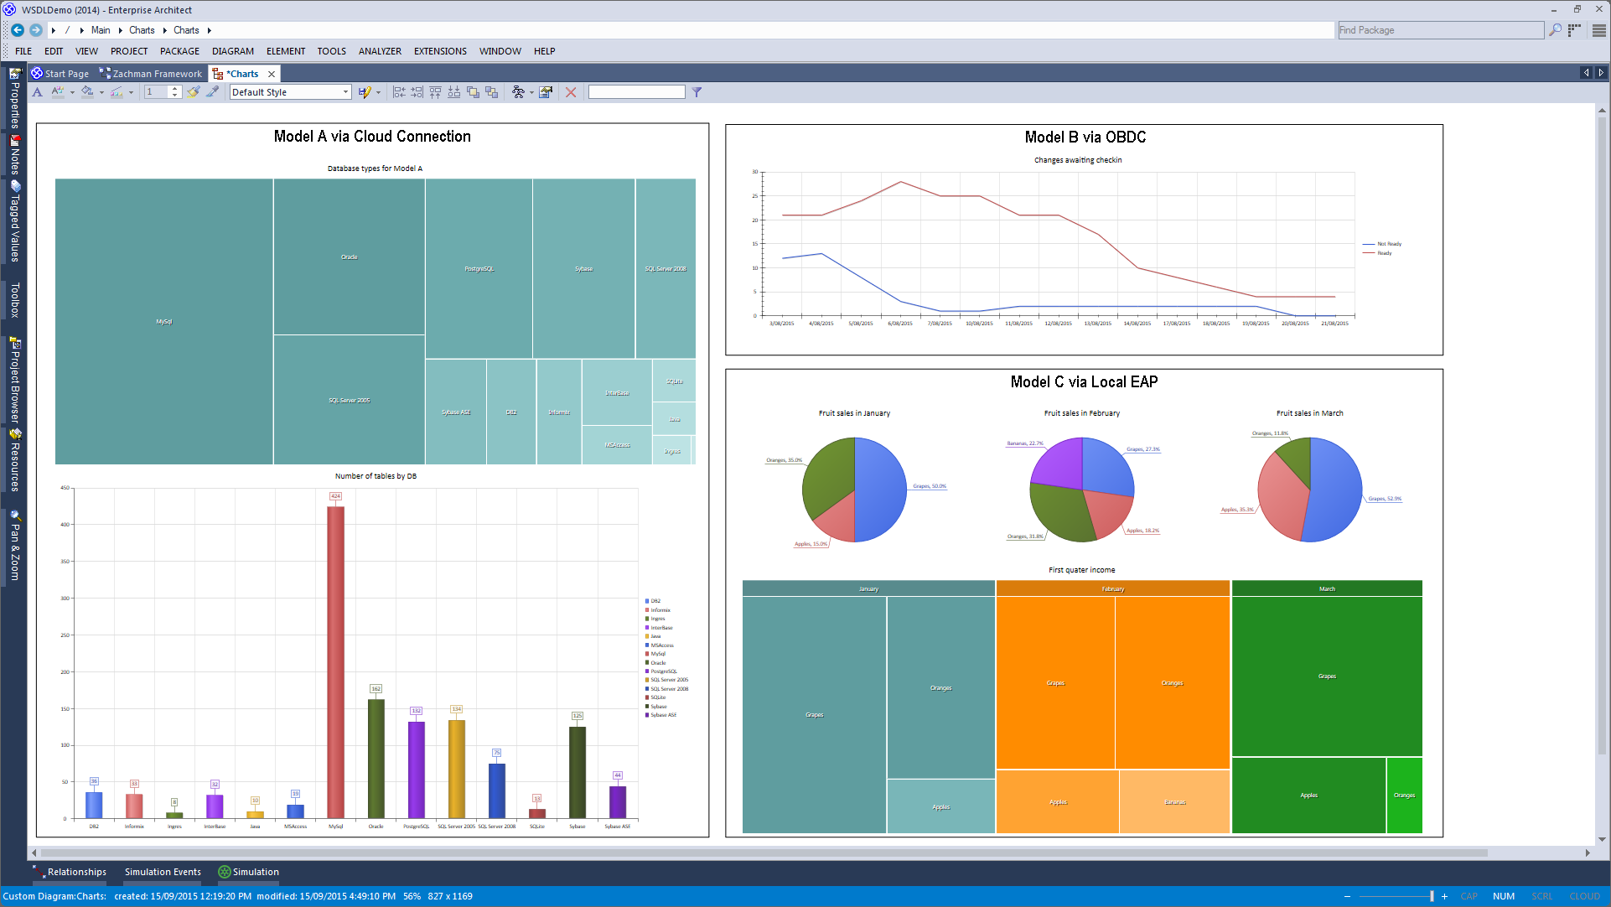Open font style dropdown arrow

(72, 93)
